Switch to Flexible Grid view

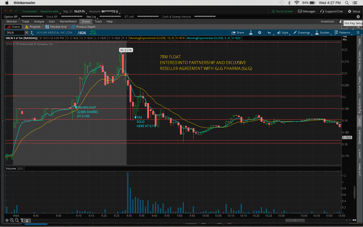tap(56, 27)
